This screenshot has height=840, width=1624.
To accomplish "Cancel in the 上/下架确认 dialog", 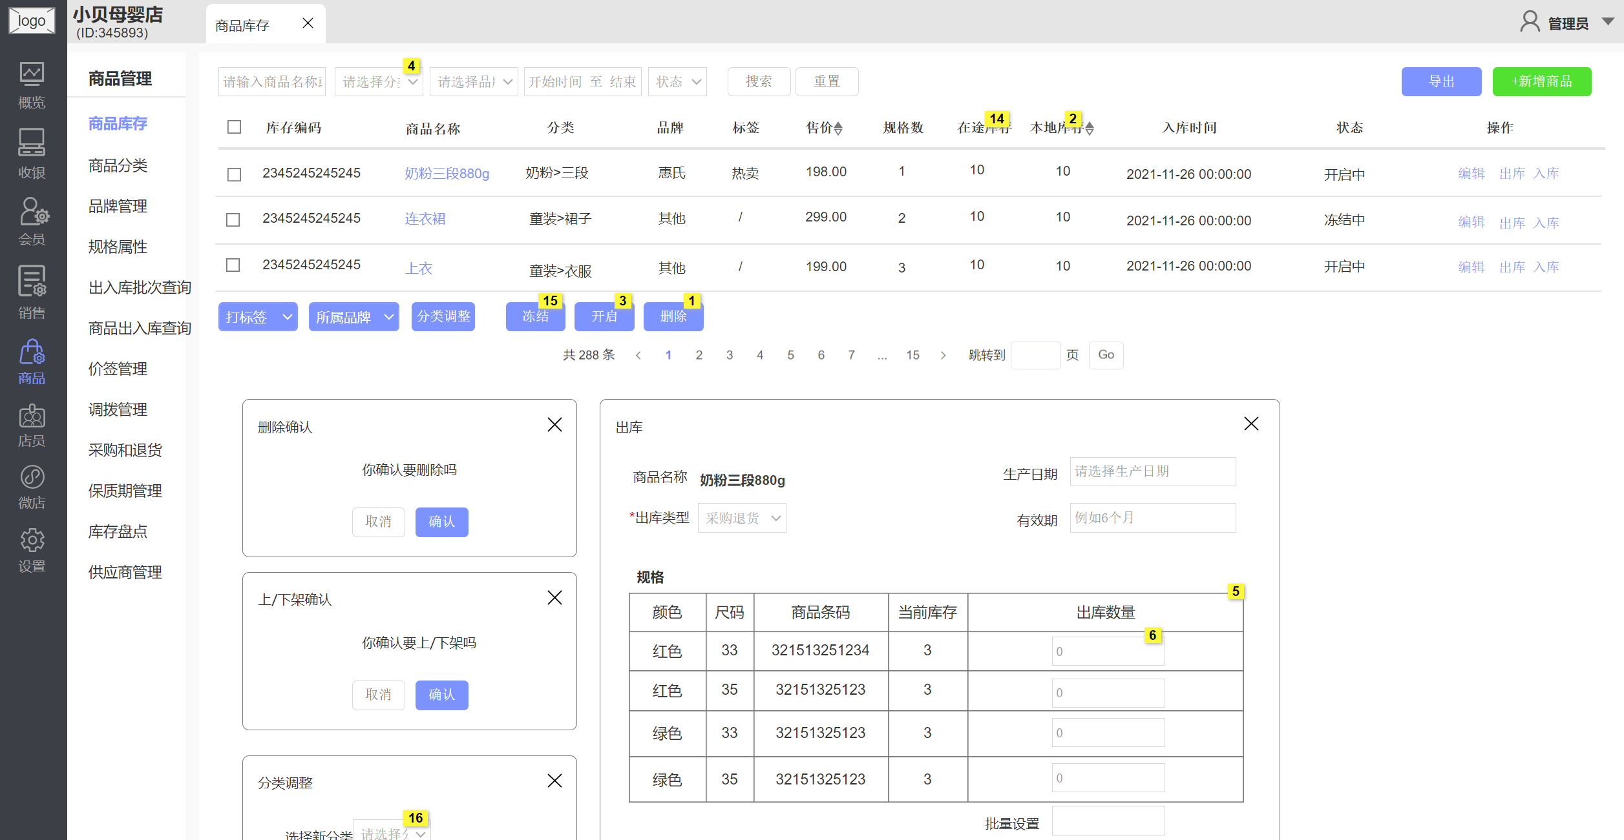I will [378, 695].
